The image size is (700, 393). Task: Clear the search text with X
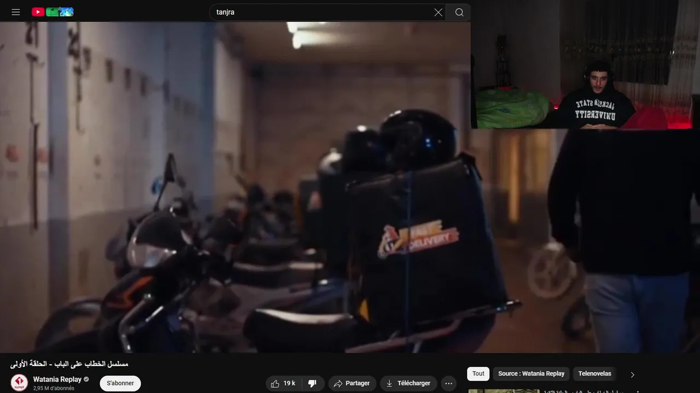[438, 12]
